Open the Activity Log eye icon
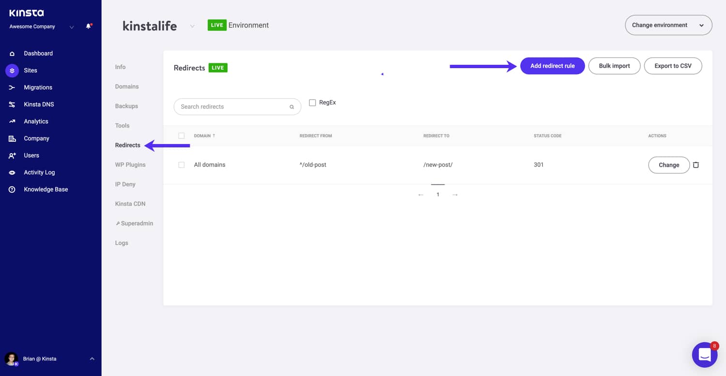Image resolution: width=726 pixels, height=376 pixels. tap(12, 172)
